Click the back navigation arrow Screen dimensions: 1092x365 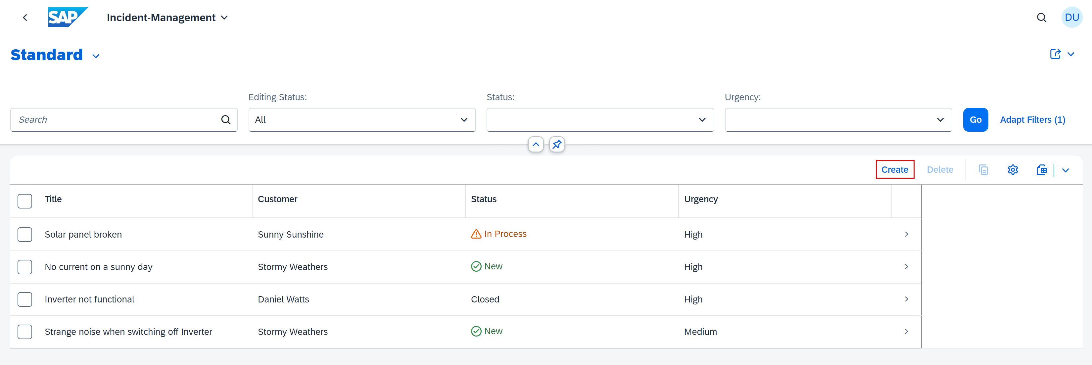tap(25, 18)
